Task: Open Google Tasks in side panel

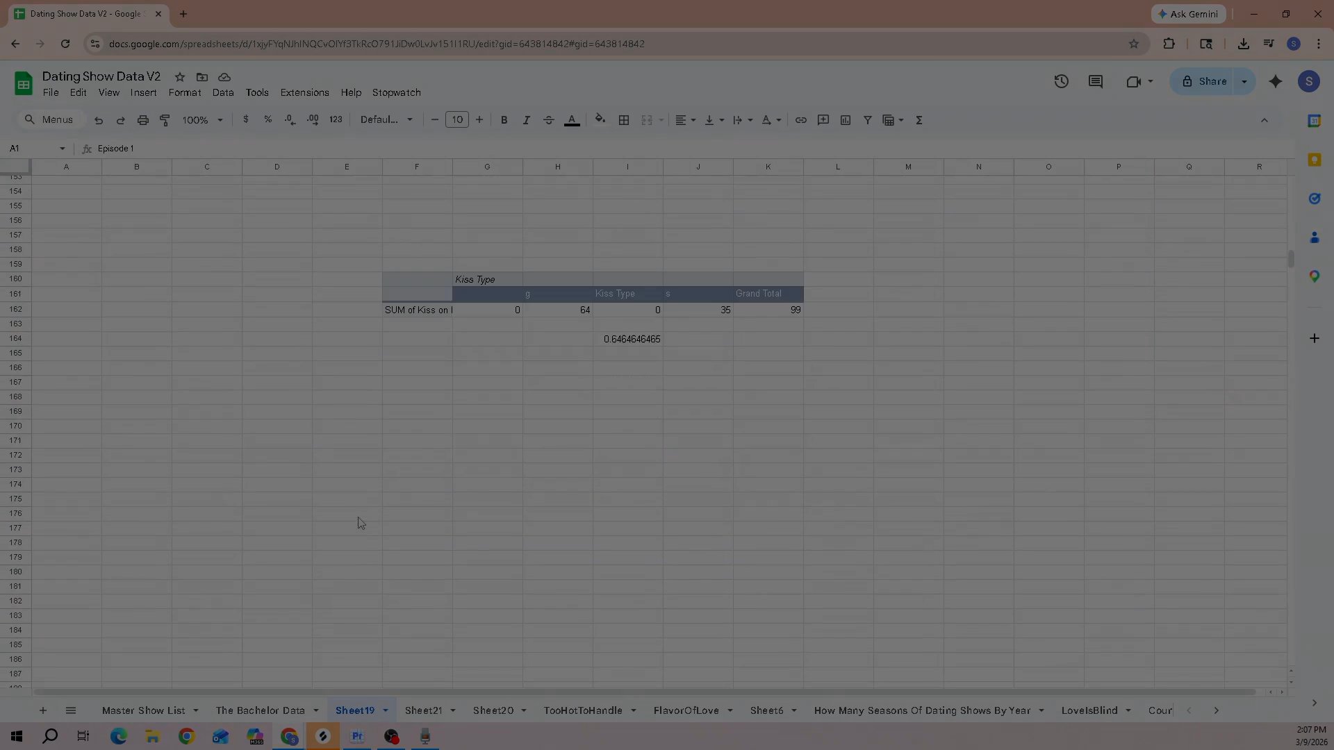Action: click(x=1314, y=199)
